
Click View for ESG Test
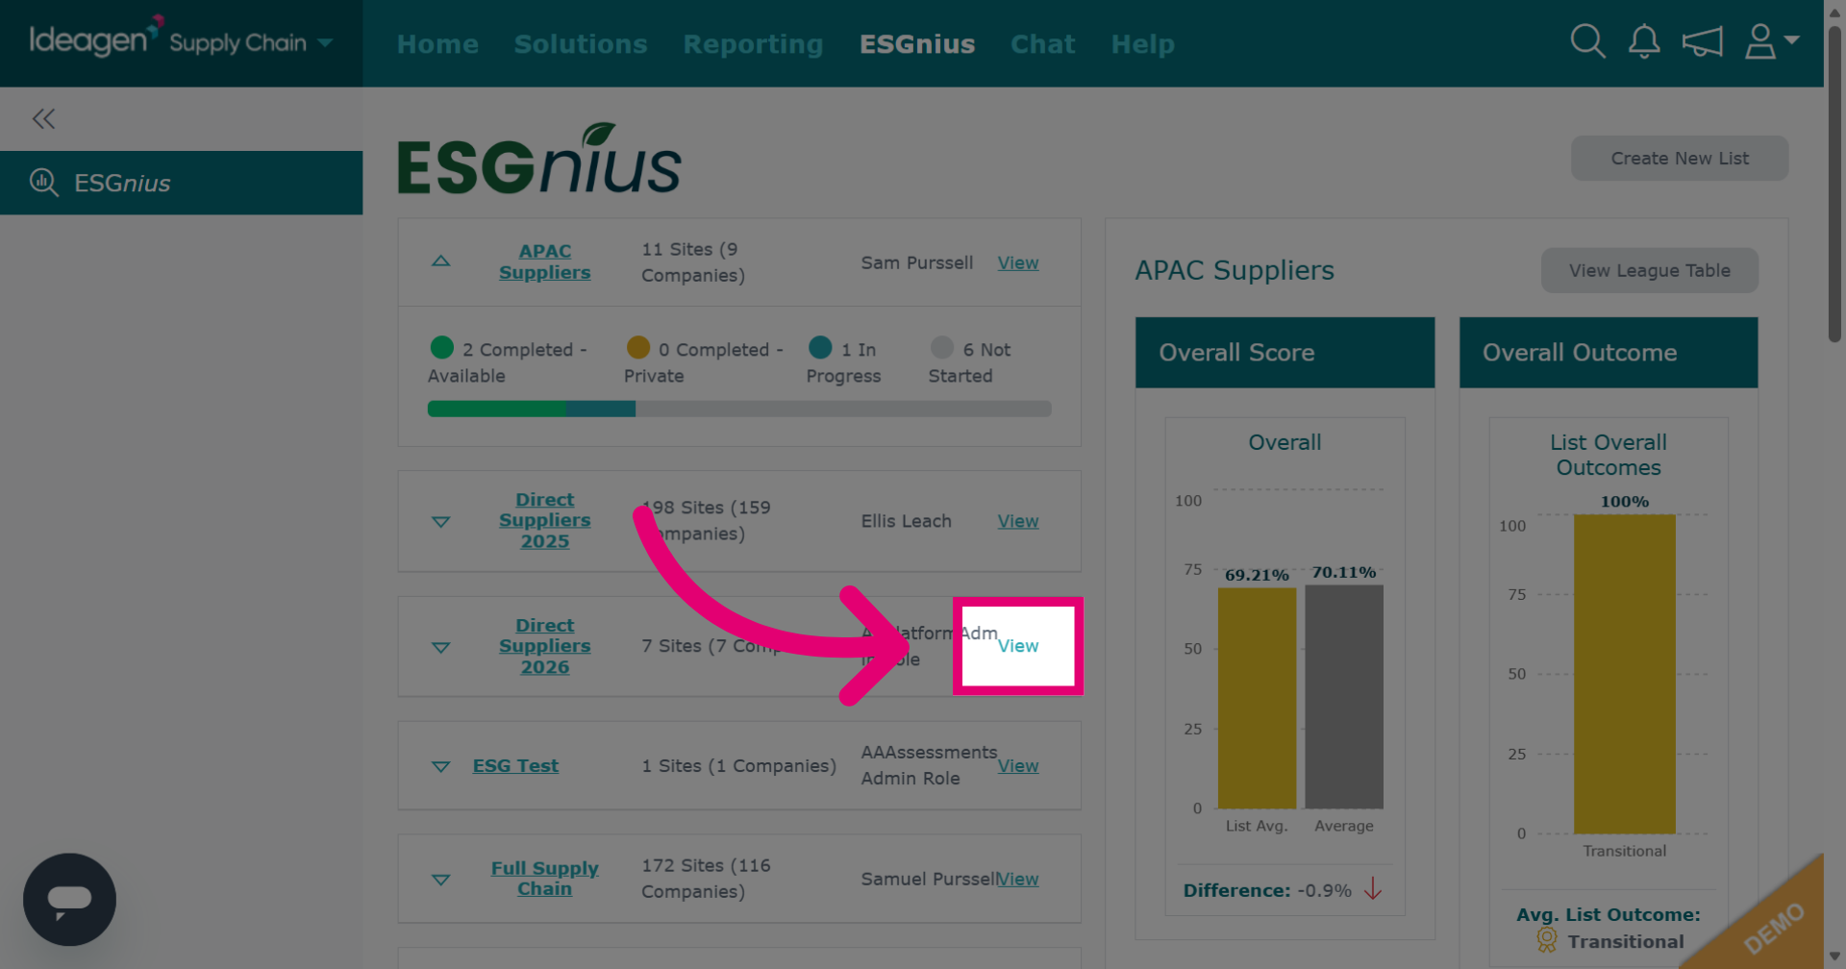point(1018,766)
